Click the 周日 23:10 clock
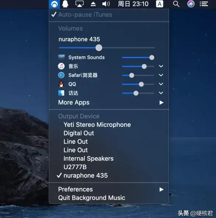Viewport: 216px width, 218px height. click(133, 4)
